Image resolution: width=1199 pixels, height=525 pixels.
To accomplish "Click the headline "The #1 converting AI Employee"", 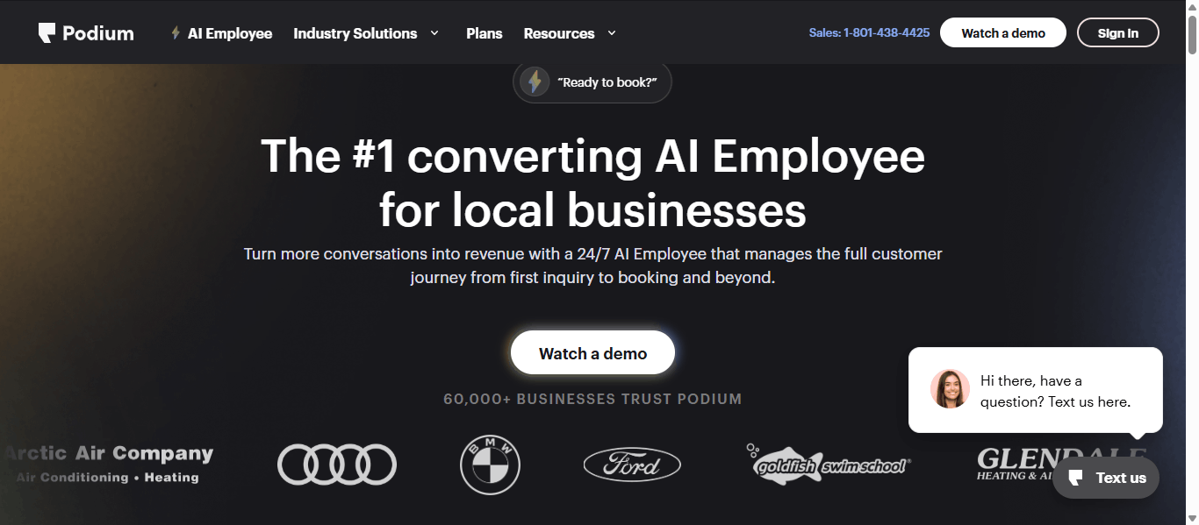I will click(592, 156).
